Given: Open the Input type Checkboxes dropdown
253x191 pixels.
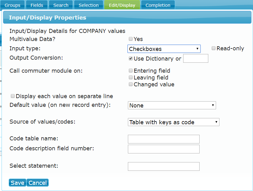Looking at the screenshot, I should [164, 49].
